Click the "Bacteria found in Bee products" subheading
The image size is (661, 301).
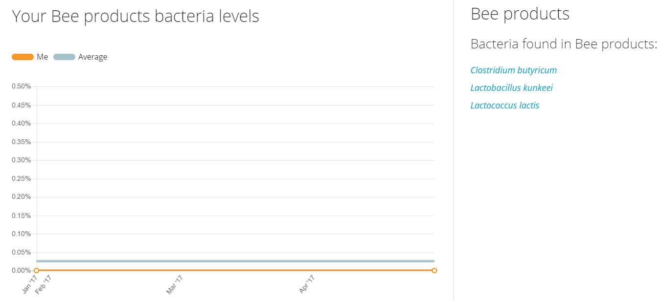pos(563,44)
